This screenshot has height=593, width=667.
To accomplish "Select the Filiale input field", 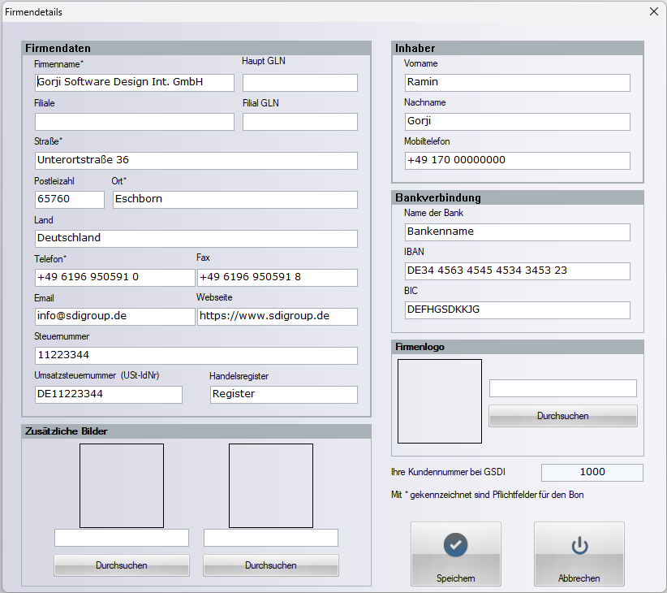I will [x=135, y=122].
